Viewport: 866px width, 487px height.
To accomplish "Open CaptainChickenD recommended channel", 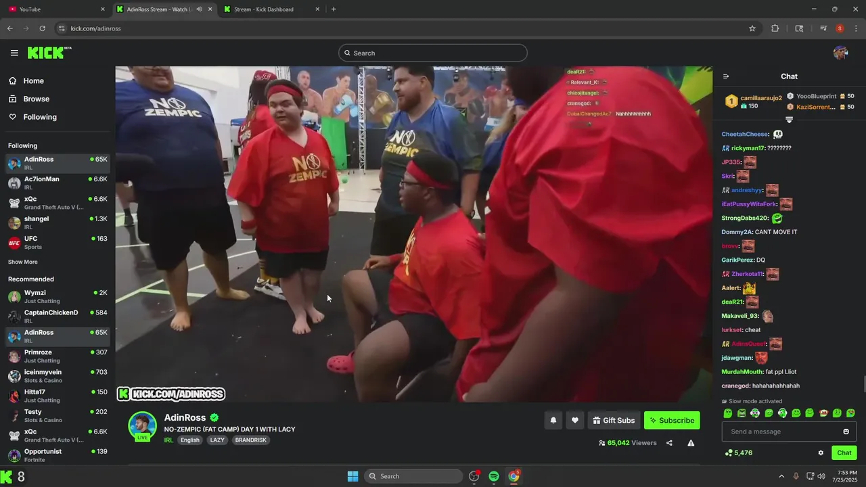I will coord(58,316).
